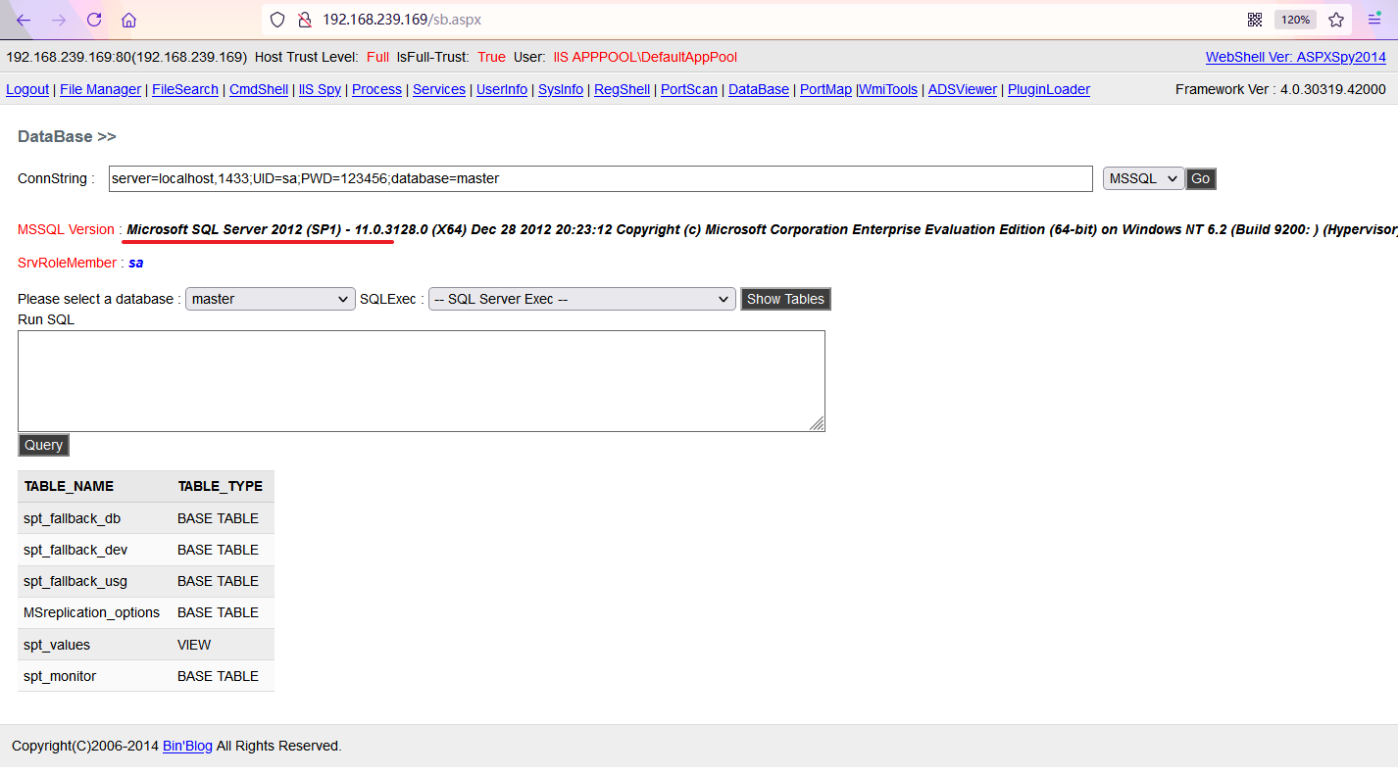Click the Go button
Viewport: 1398px width, 775px height.
point(1200,178)
